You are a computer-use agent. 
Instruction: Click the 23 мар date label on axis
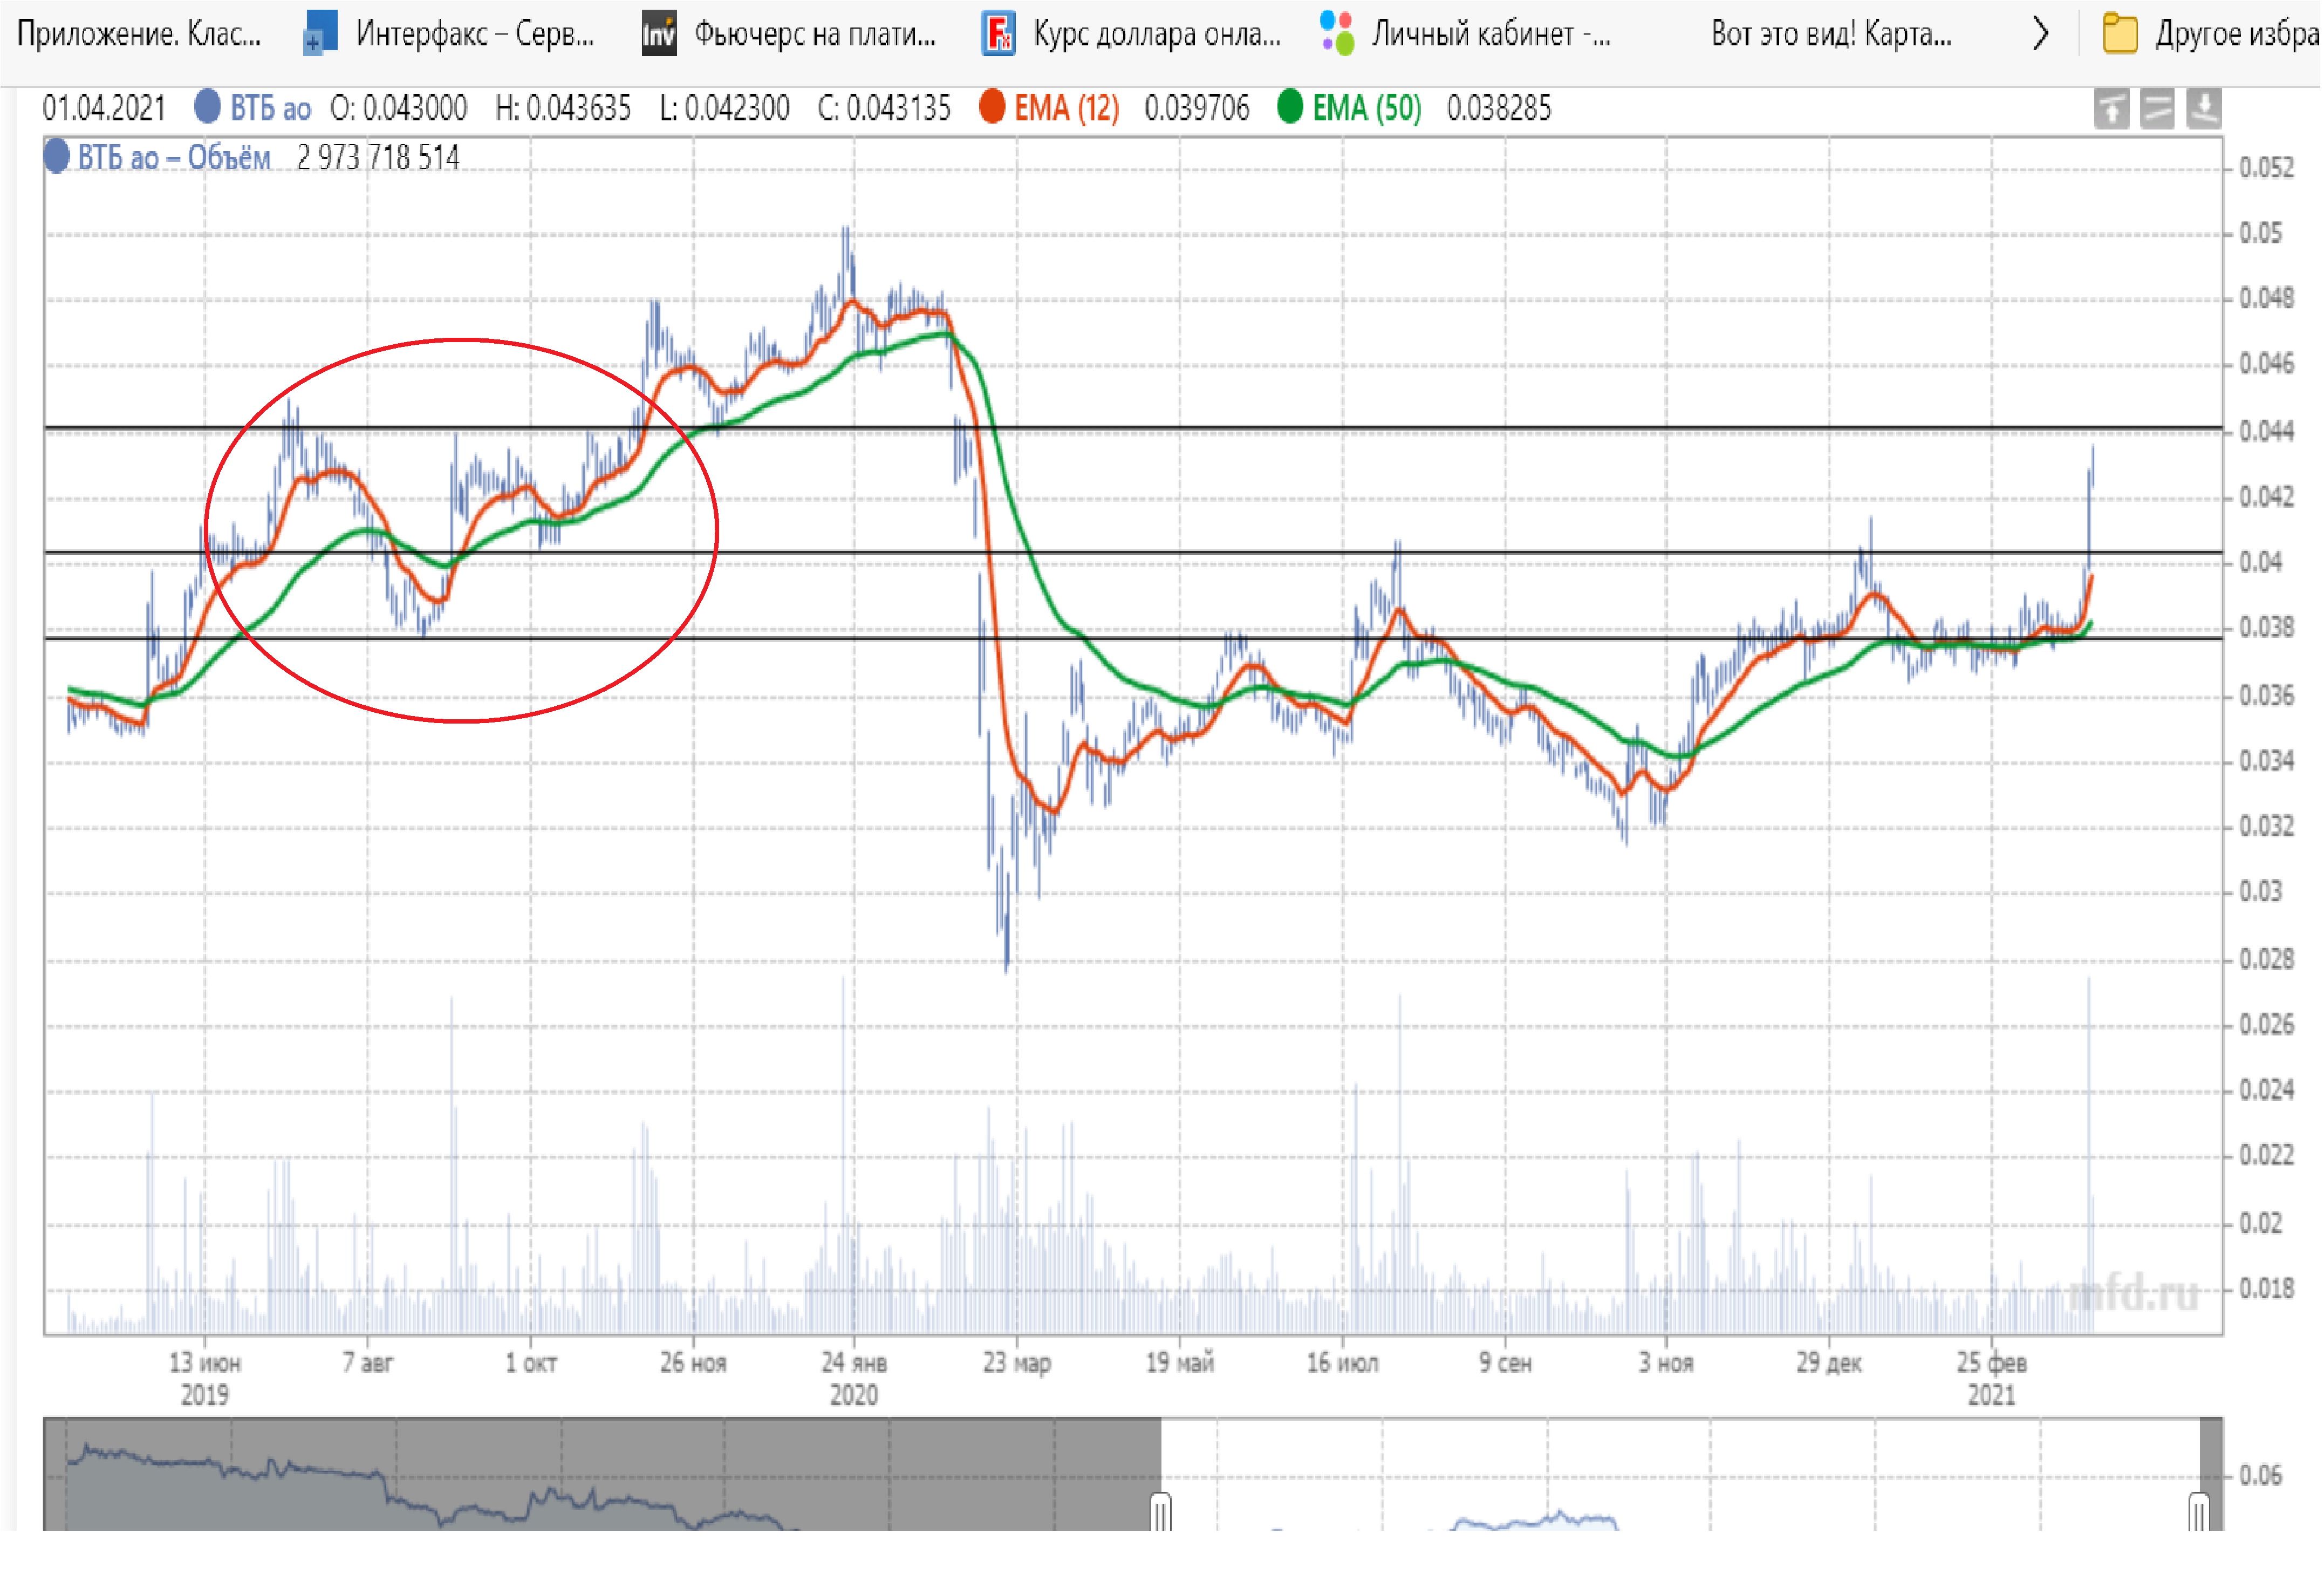pyautogui.click(x=1017, y=1363)
